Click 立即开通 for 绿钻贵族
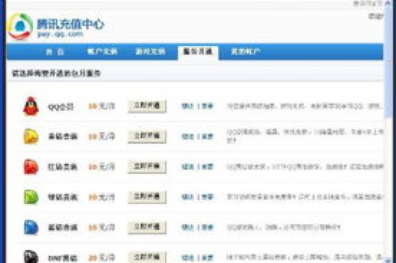 click(147, 197)
